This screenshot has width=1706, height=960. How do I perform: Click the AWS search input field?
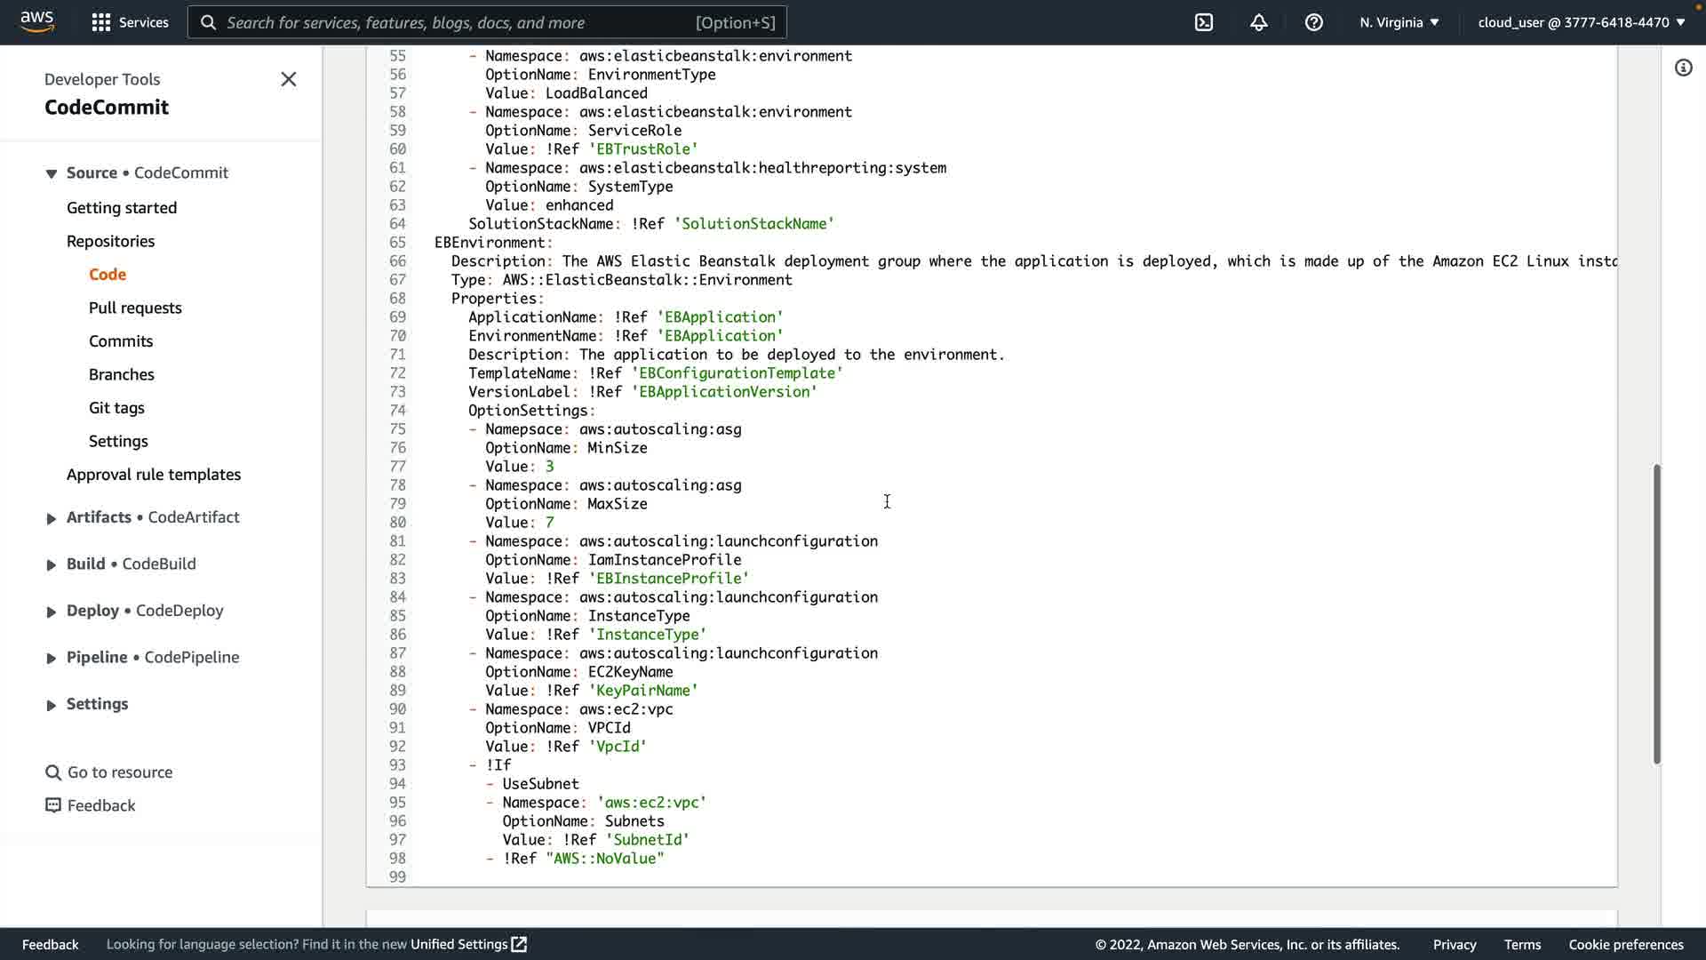pyautogui.click(x=458, y=22)
